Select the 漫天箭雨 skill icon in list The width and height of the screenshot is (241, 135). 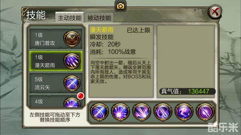coord(72,61)
